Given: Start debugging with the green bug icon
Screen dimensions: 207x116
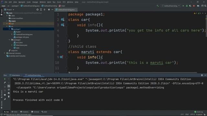Looking at the screenshot, I should pyautogui.click(x=187, y=6).
